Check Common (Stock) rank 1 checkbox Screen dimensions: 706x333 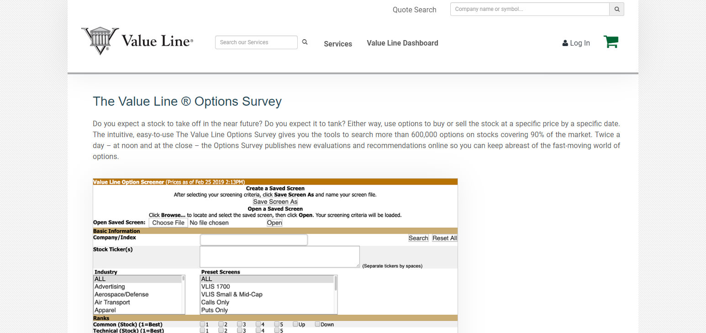[202, 324]
